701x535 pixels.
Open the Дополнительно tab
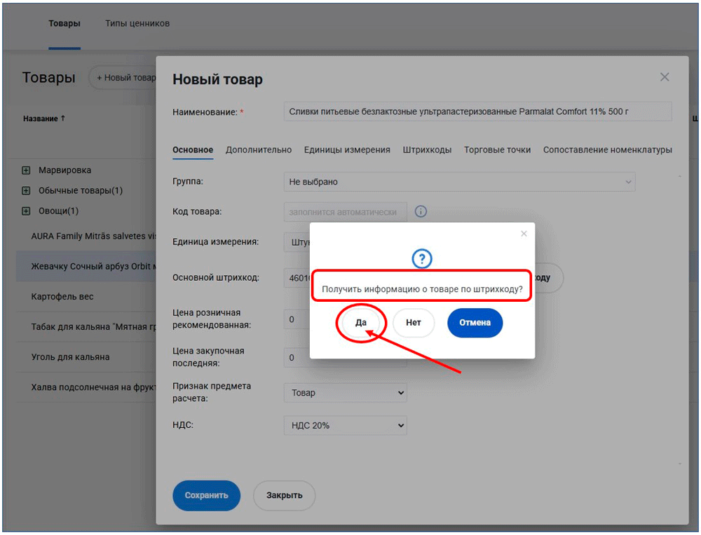258,150
